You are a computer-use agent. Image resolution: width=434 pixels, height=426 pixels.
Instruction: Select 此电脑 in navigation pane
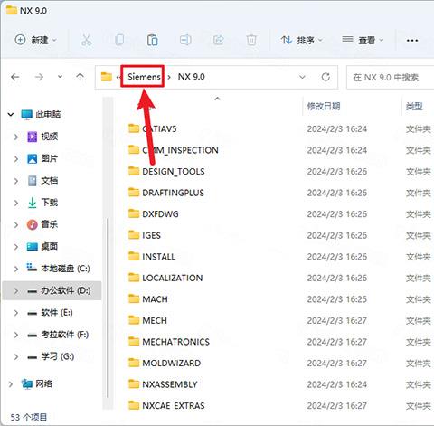41,115
